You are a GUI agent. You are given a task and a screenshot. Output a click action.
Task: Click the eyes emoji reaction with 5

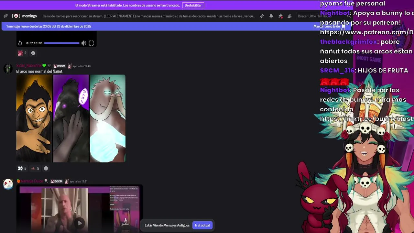pos(22,168)
